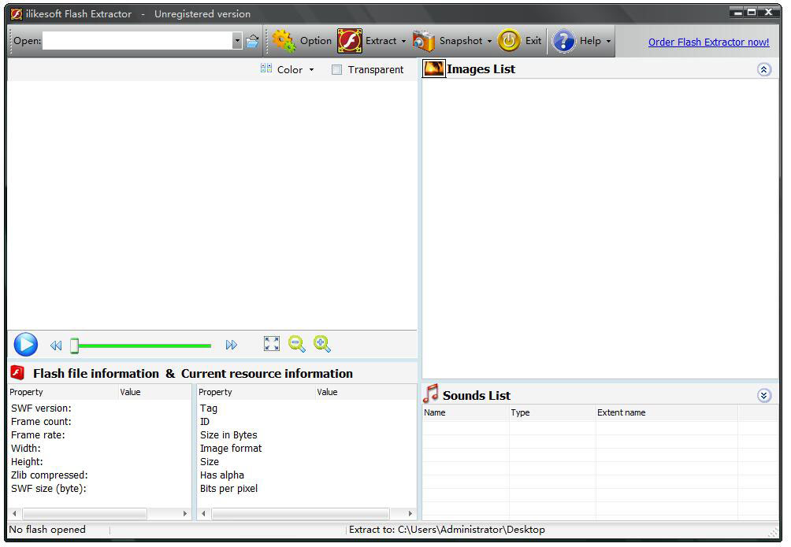The height and width of the screenshot is (547, 791).
Task: Click the fit-to-window icon
Action: tap(272, 344)
